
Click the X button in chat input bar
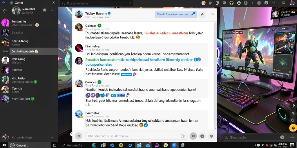(x=202, y=136)
